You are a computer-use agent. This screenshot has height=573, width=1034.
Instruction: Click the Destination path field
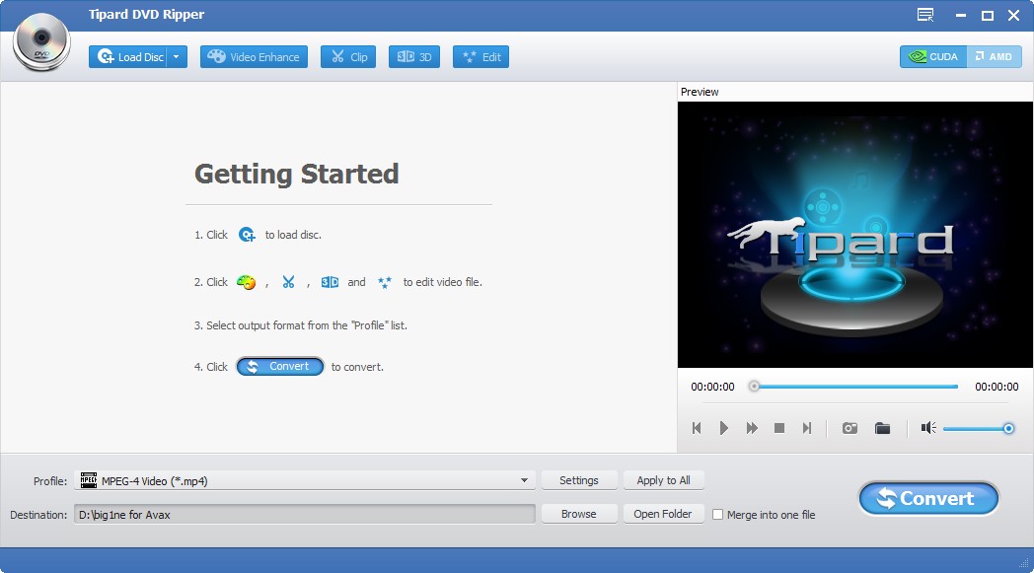(x=305, y=514)
